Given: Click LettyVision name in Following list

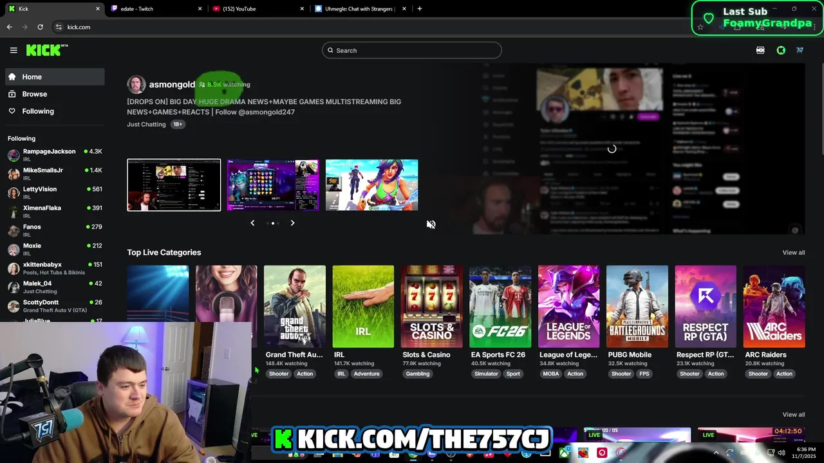Looking at the screenshot, I should [40, 189].
